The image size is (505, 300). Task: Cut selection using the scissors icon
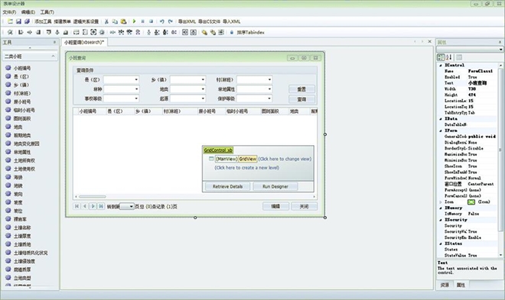106,21
